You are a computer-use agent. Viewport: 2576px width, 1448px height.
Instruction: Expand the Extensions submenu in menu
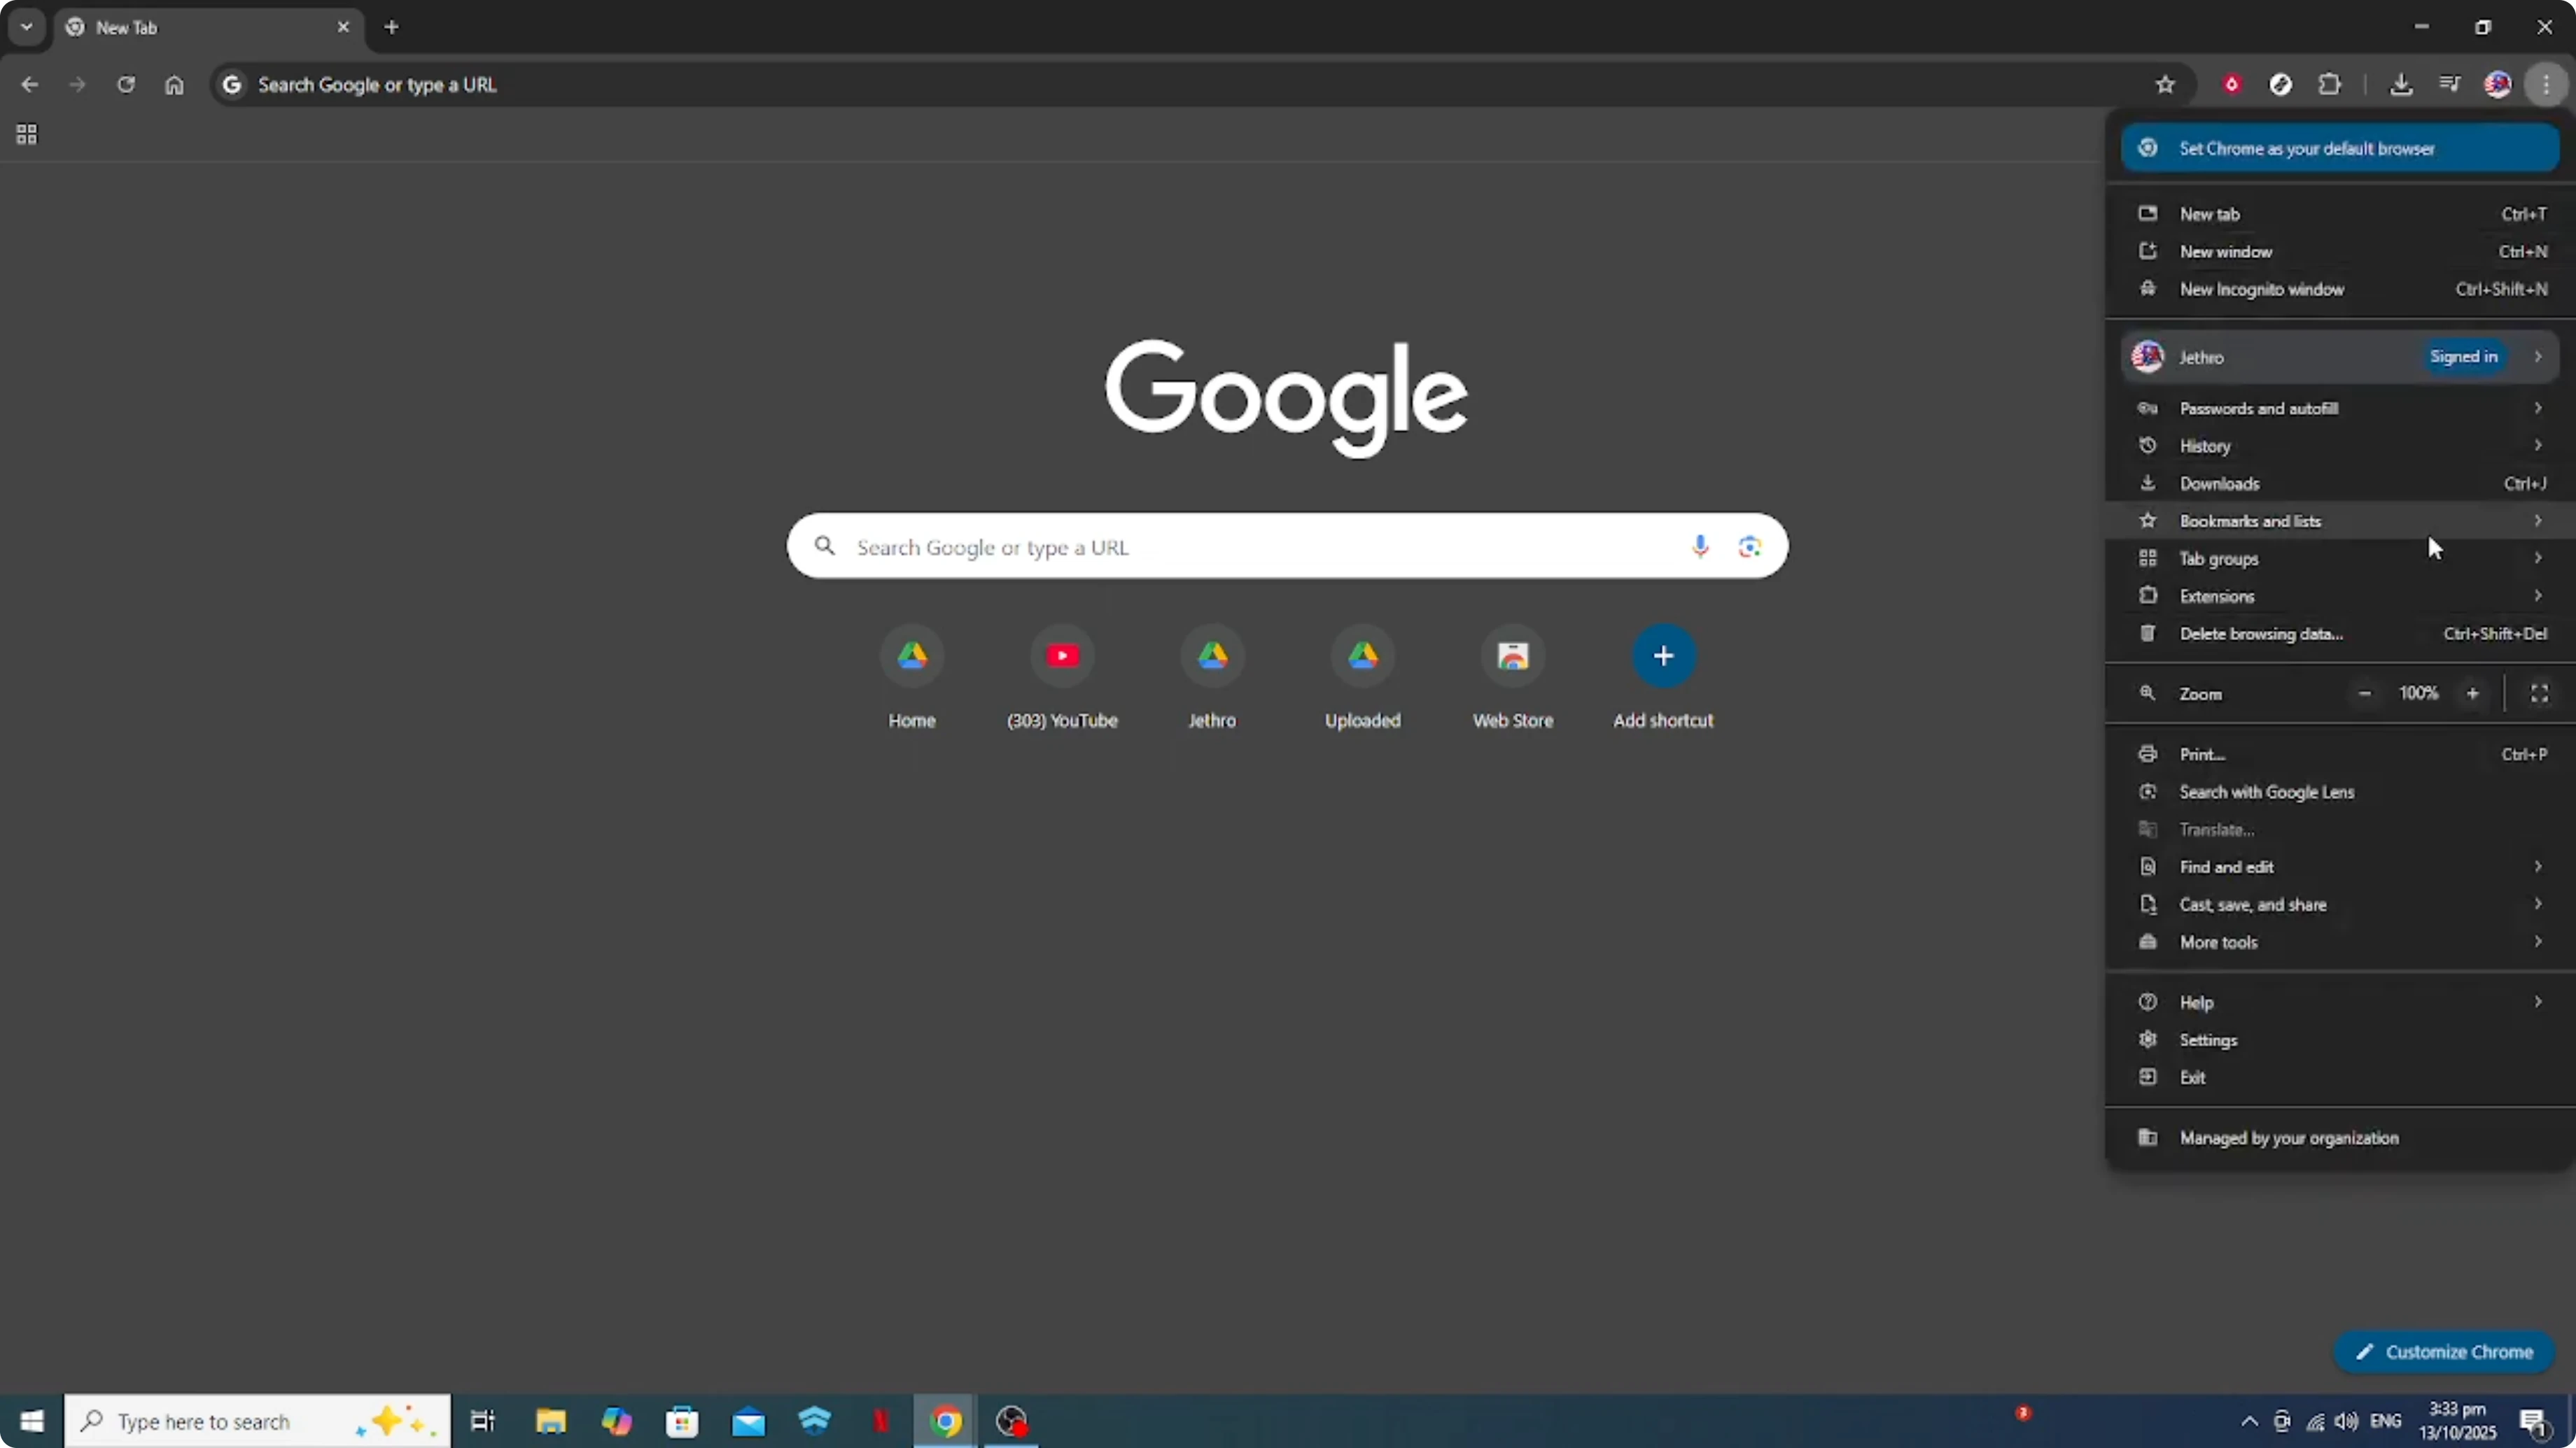coord(2339,595)
